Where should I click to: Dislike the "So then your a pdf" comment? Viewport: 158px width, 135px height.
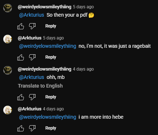point(32,26)
